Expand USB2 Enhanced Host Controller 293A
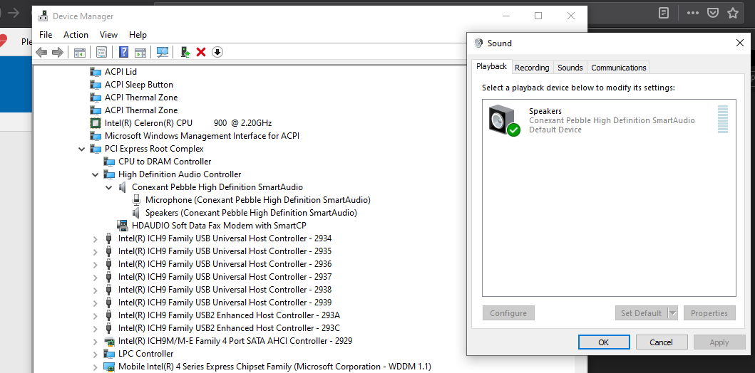The image size is (755, 373). [x=96, y=315]
